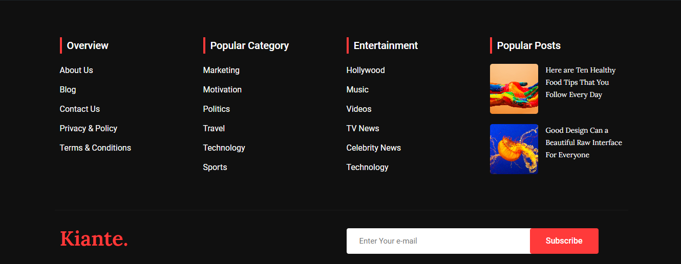Viewport: 681px width, 264px height.
Task: Open the Sports category
Action: [x=215, y=167]
